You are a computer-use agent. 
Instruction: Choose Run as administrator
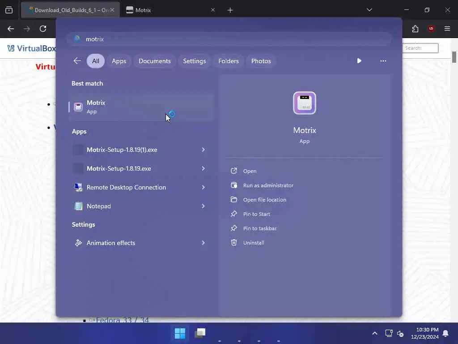click(268, 185)
